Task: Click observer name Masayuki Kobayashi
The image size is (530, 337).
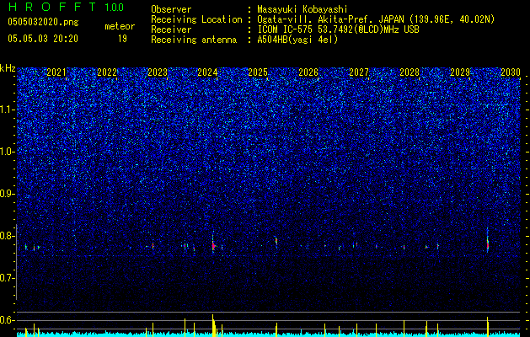Action: pyautogui.click(x=302, y=9)
